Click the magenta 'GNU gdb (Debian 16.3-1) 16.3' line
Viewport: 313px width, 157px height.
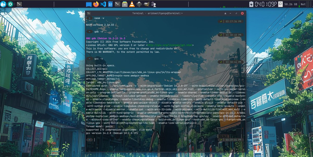click(x=106, y=38)
